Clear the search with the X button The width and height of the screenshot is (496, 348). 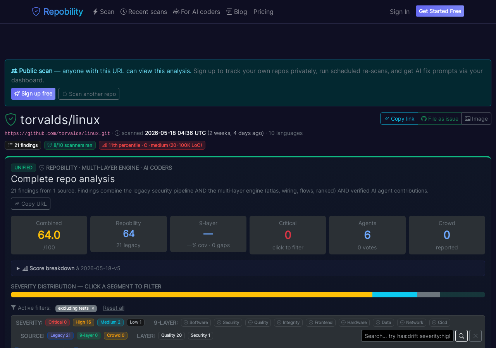click(475, 336)
